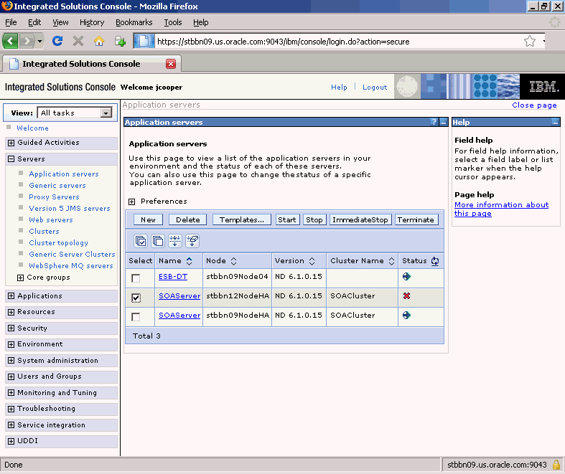Open the Clusters navigation link
The width and height of the screenshot is (565, 474).
tap(44, 231)
